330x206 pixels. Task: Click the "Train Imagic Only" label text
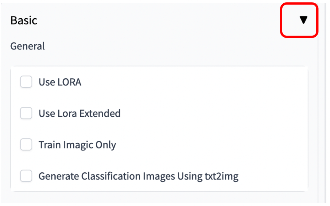pyautogui.click(x=77, y=145)
